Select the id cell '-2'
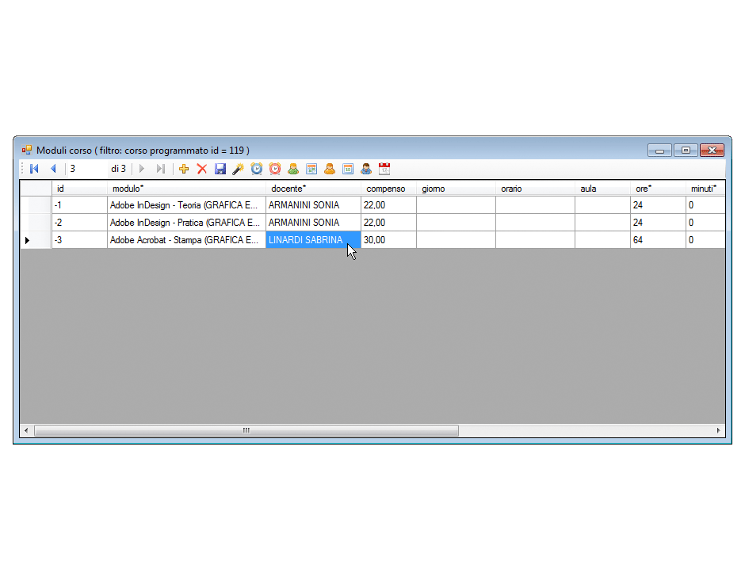745x580 pixels. [x=79, y=223]
